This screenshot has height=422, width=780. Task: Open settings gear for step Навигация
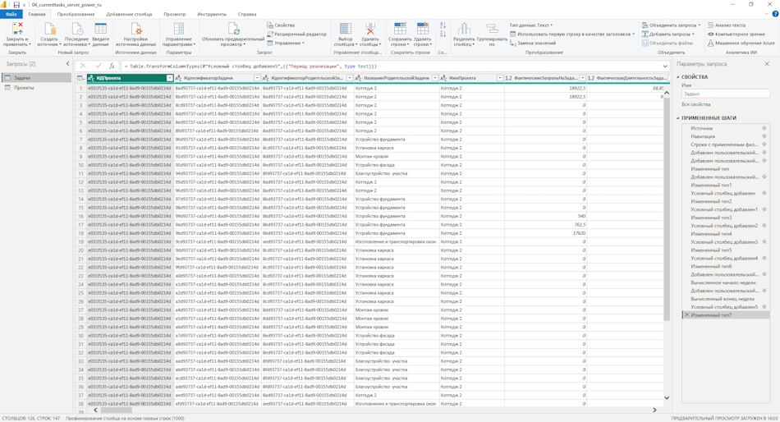764,136
